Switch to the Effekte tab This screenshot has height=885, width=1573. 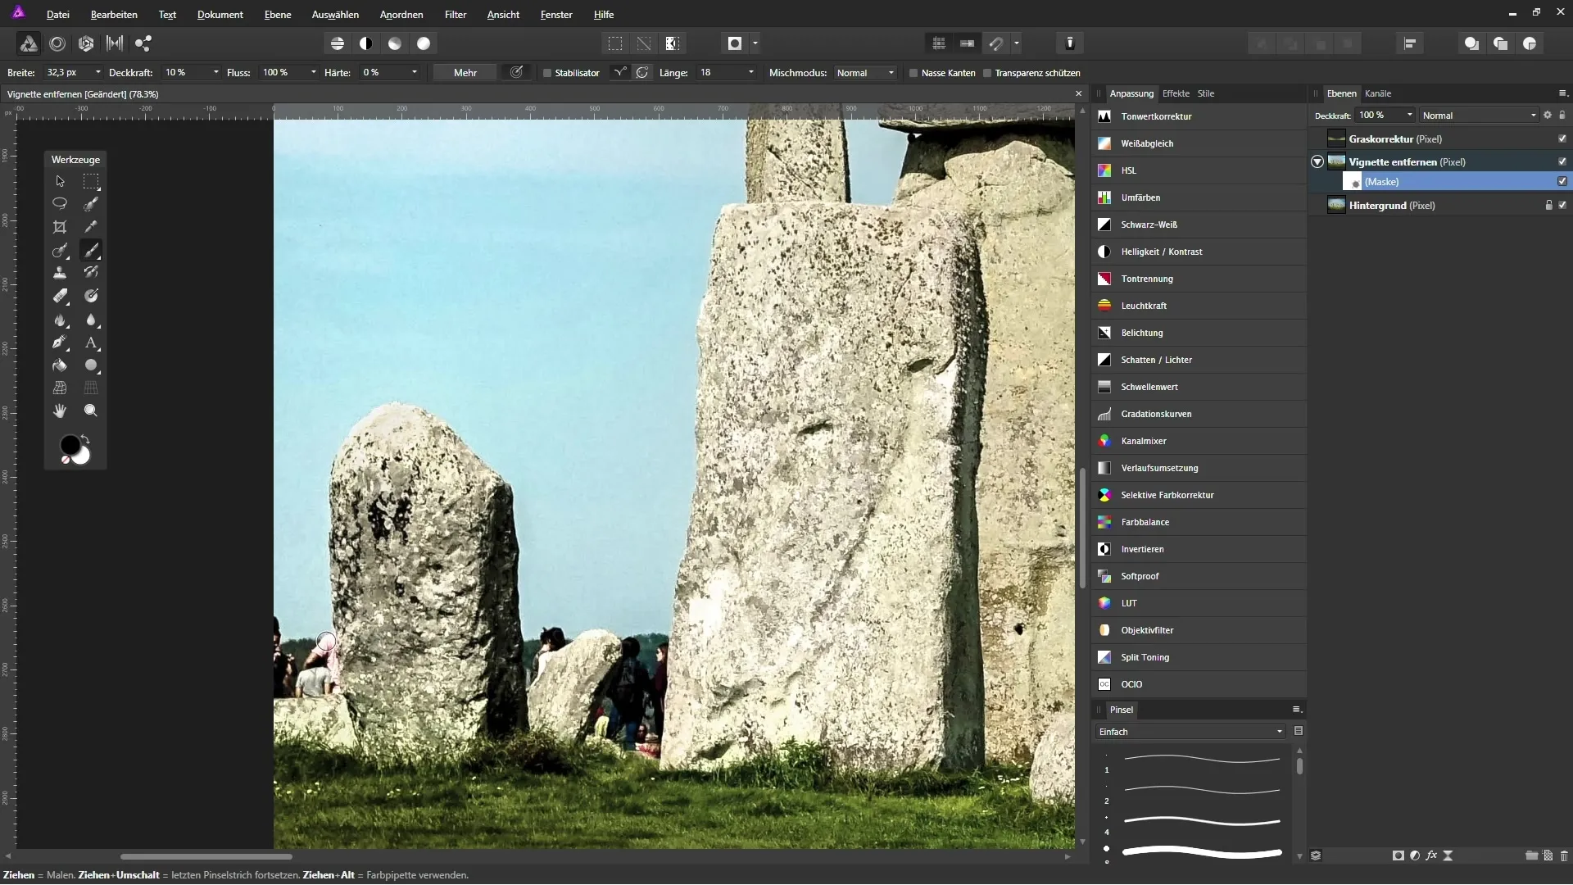click(x=1176, y=93)
